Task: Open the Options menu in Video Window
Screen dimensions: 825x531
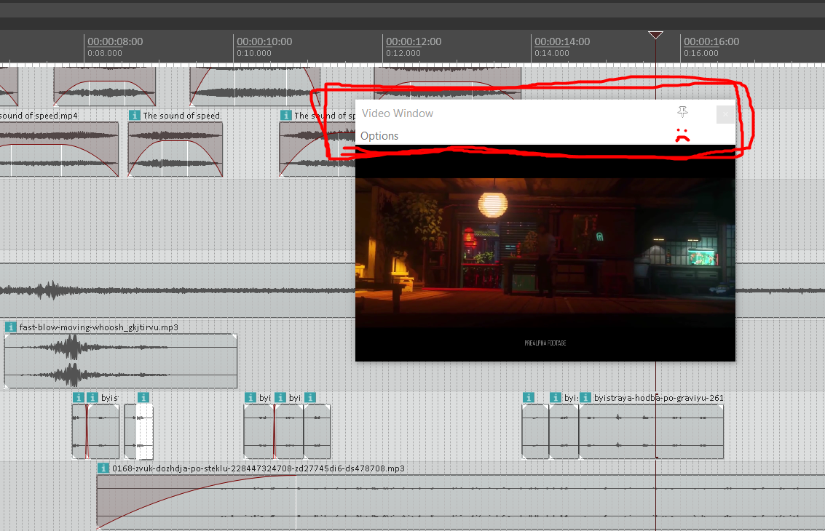Action: click(x=379, y=135)
